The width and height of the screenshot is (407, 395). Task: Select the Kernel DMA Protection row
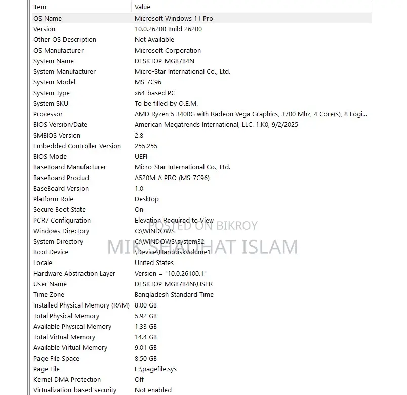(x=202, y=380)
